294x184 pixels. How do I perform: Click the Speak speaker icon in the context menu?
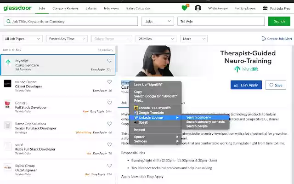click(x=136, y=122)
